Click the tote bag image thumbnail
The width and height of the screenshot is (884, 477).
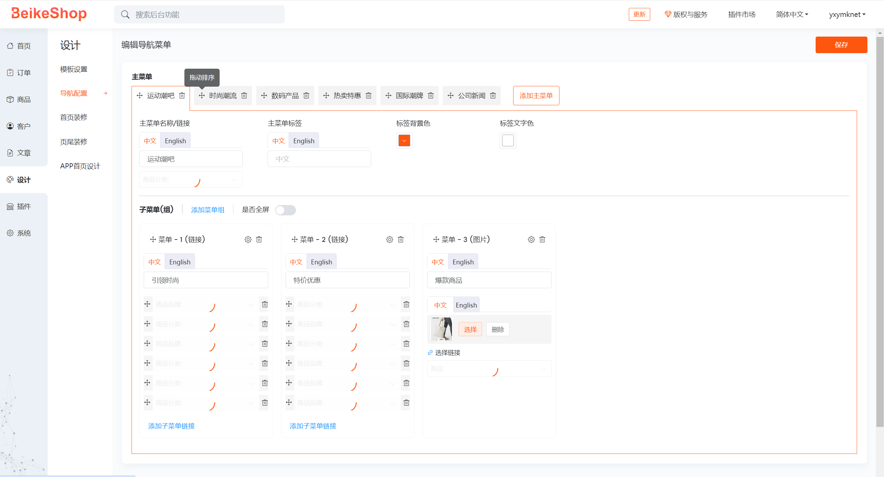click(x=442, y=329)
